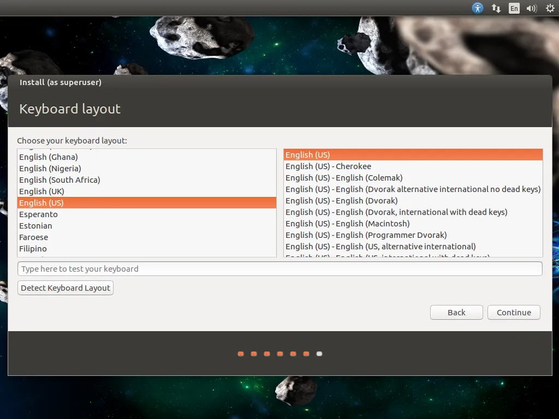Open the system gear menu
The height and width of the screenshot is (419, 559).
coord(550,8)
